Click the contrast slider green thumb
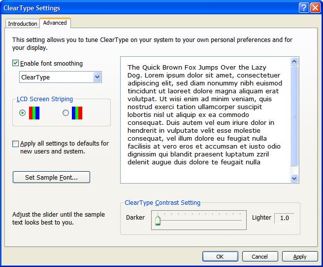The width and height of the screenshot is (323, 267). click(x=158, y=220)
